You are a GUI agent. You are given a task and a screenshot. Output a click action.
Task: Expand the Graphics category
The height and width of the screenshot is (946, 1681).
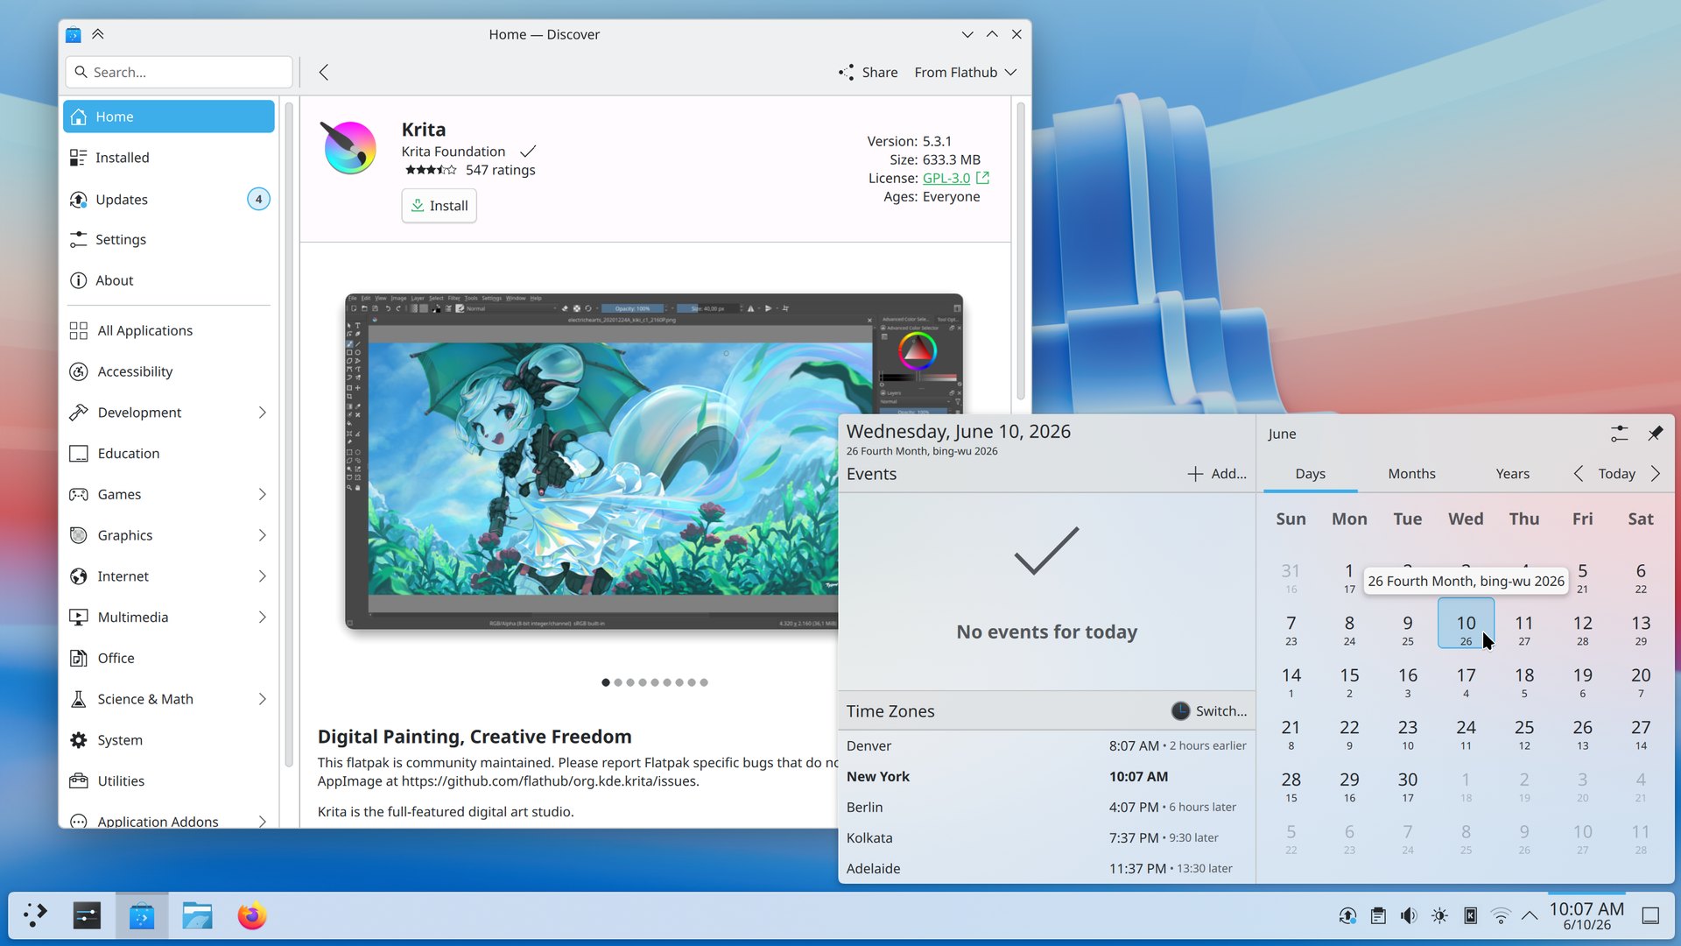(169, 535)
